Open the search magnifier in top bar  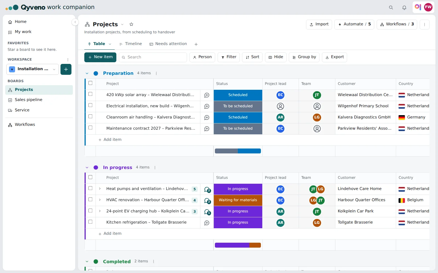[x=391, y=8]
